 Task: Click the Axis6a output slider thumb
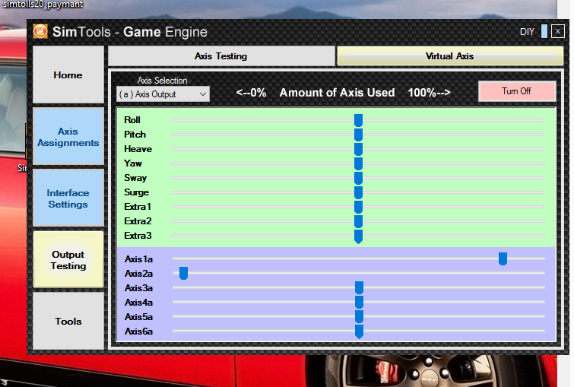[359, 331]
